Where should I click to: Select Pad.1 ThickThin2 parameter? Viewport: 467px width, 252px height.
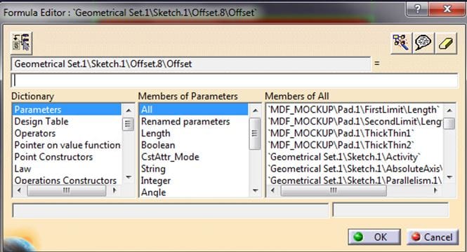pos(341,145)
